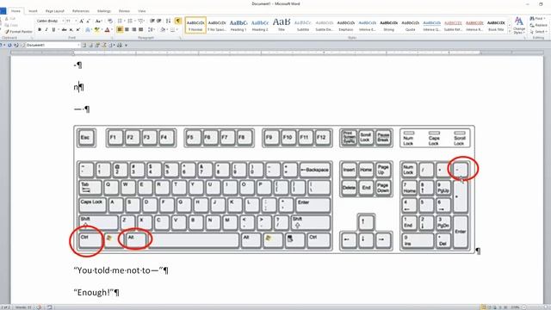This screenshot has height=310, width=551.
Task: Open the Font dialog launcher
Action: [x=112, y=38]
